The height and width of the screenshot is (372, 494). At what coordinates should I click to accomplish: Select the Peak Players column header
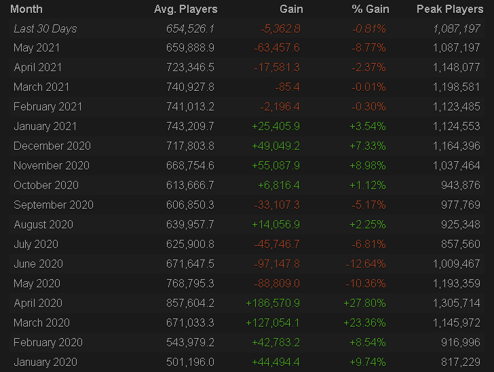pos(450,9)
